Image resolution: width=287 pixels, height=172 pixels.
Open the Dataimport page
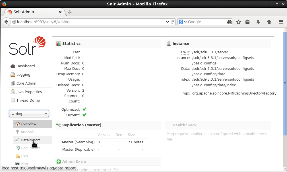(30, 140)
